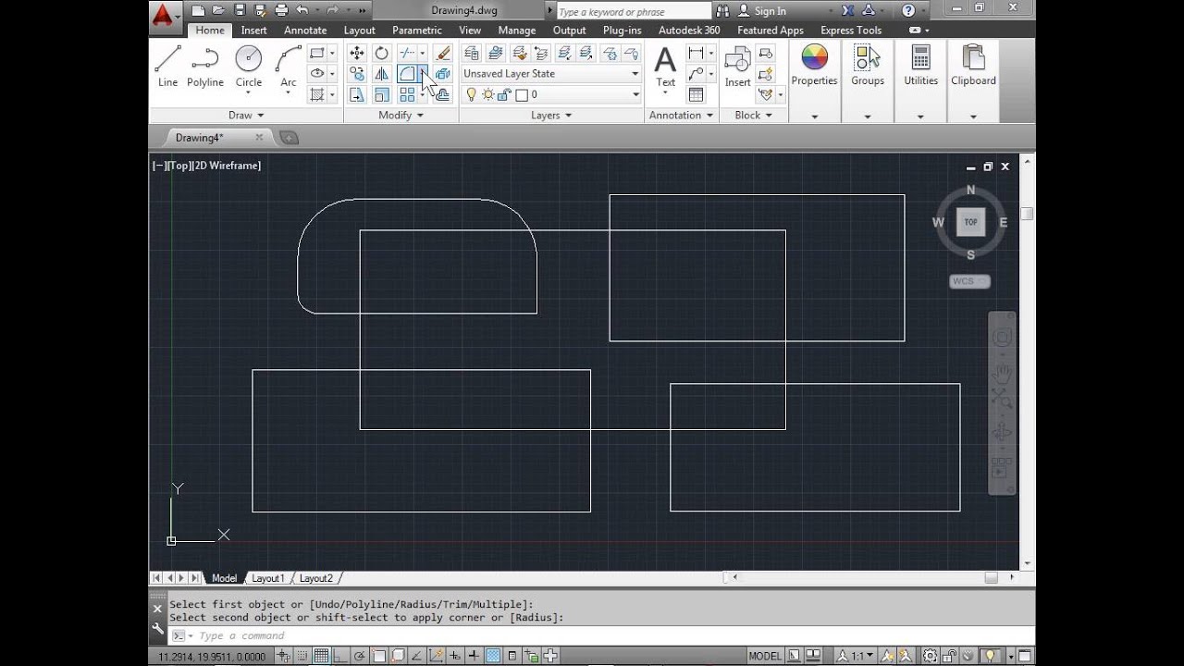
Task: Click the Offset tool icon
Action: [x=443, y=94]
